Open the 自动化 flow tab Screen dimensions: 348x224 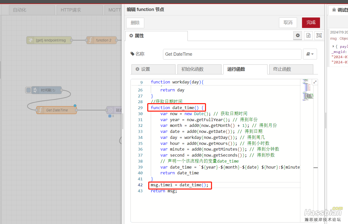pyautogui.click(x=32, y=10)
